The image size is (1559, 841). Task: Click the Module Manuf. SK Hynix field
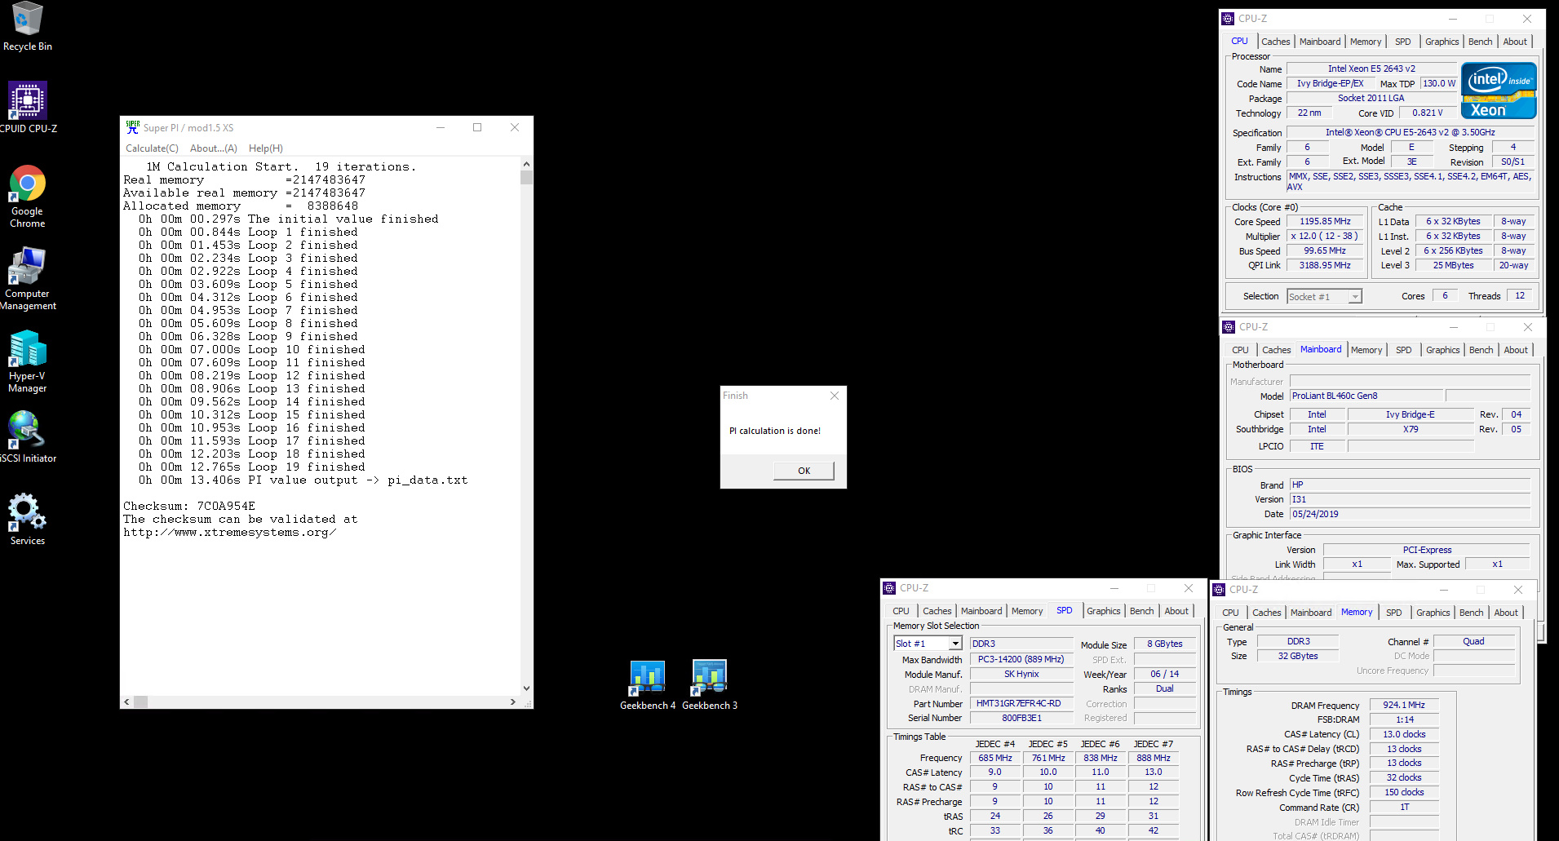(1021, 675)
